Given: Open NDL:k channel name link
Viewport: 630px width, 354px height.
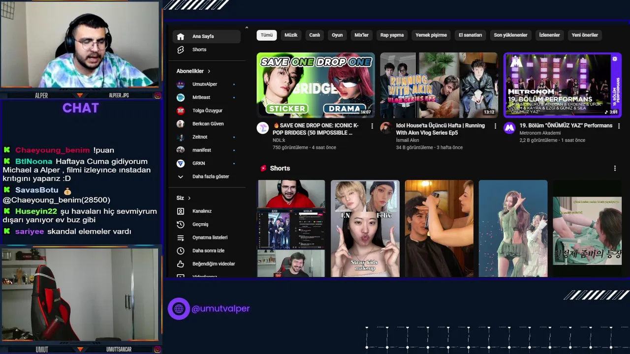Looking at the screenshot, I should click(279, 140).
